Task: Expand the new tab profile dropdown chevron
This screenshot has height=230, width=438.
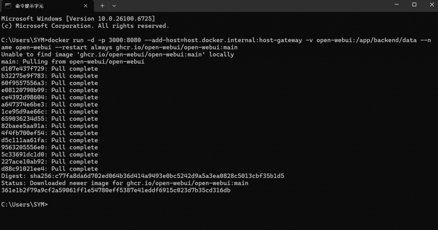Action: 114,6
